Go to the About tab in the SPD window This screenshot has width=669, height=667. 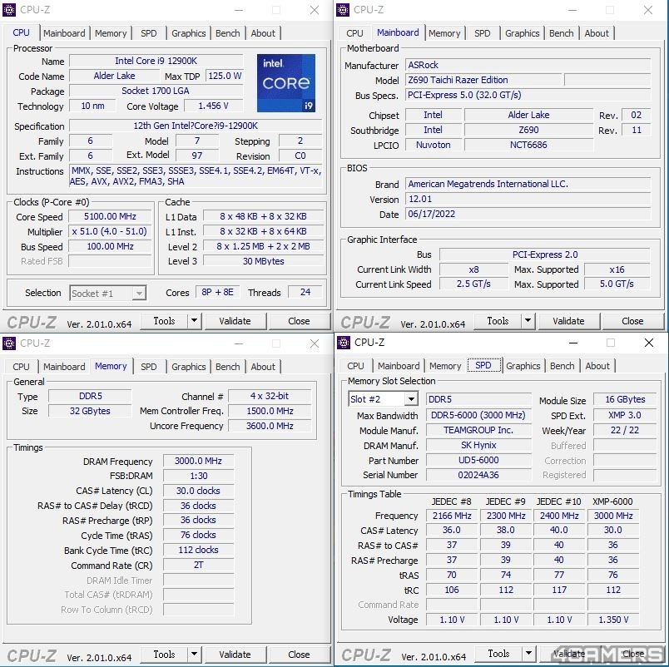click(597, 366)
